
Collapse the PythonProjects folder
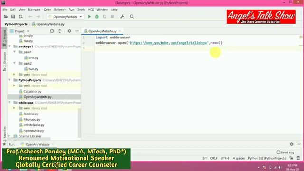click(x=9, y=80)
